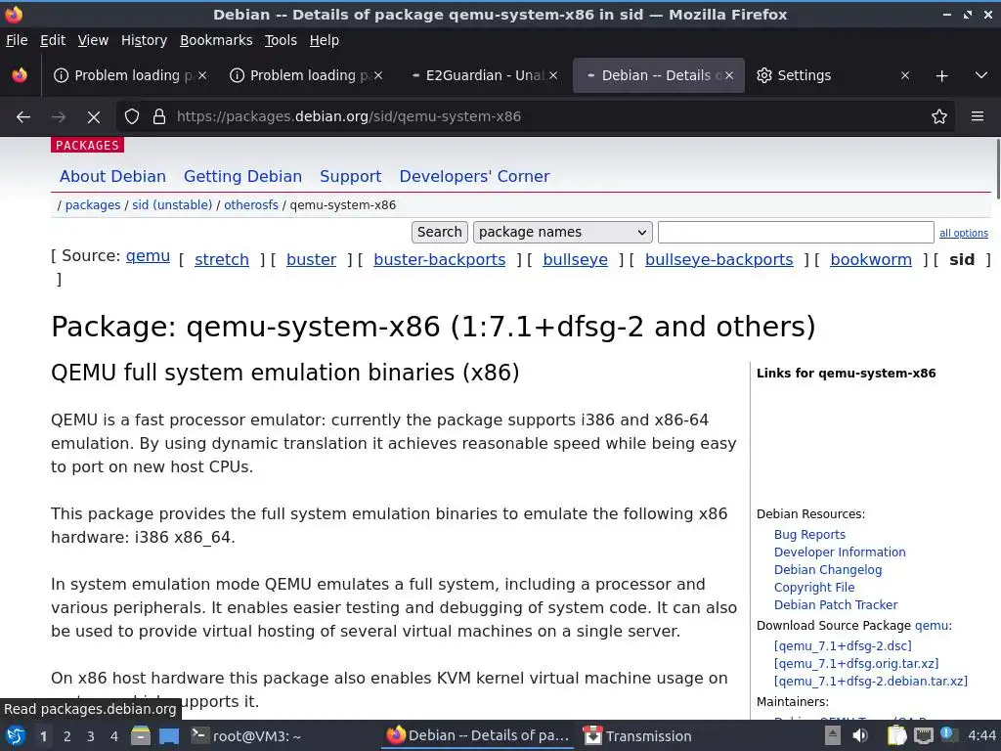Close the Debian Details tab
This screenshot has width=1001, height=751.
click(729, 75)
